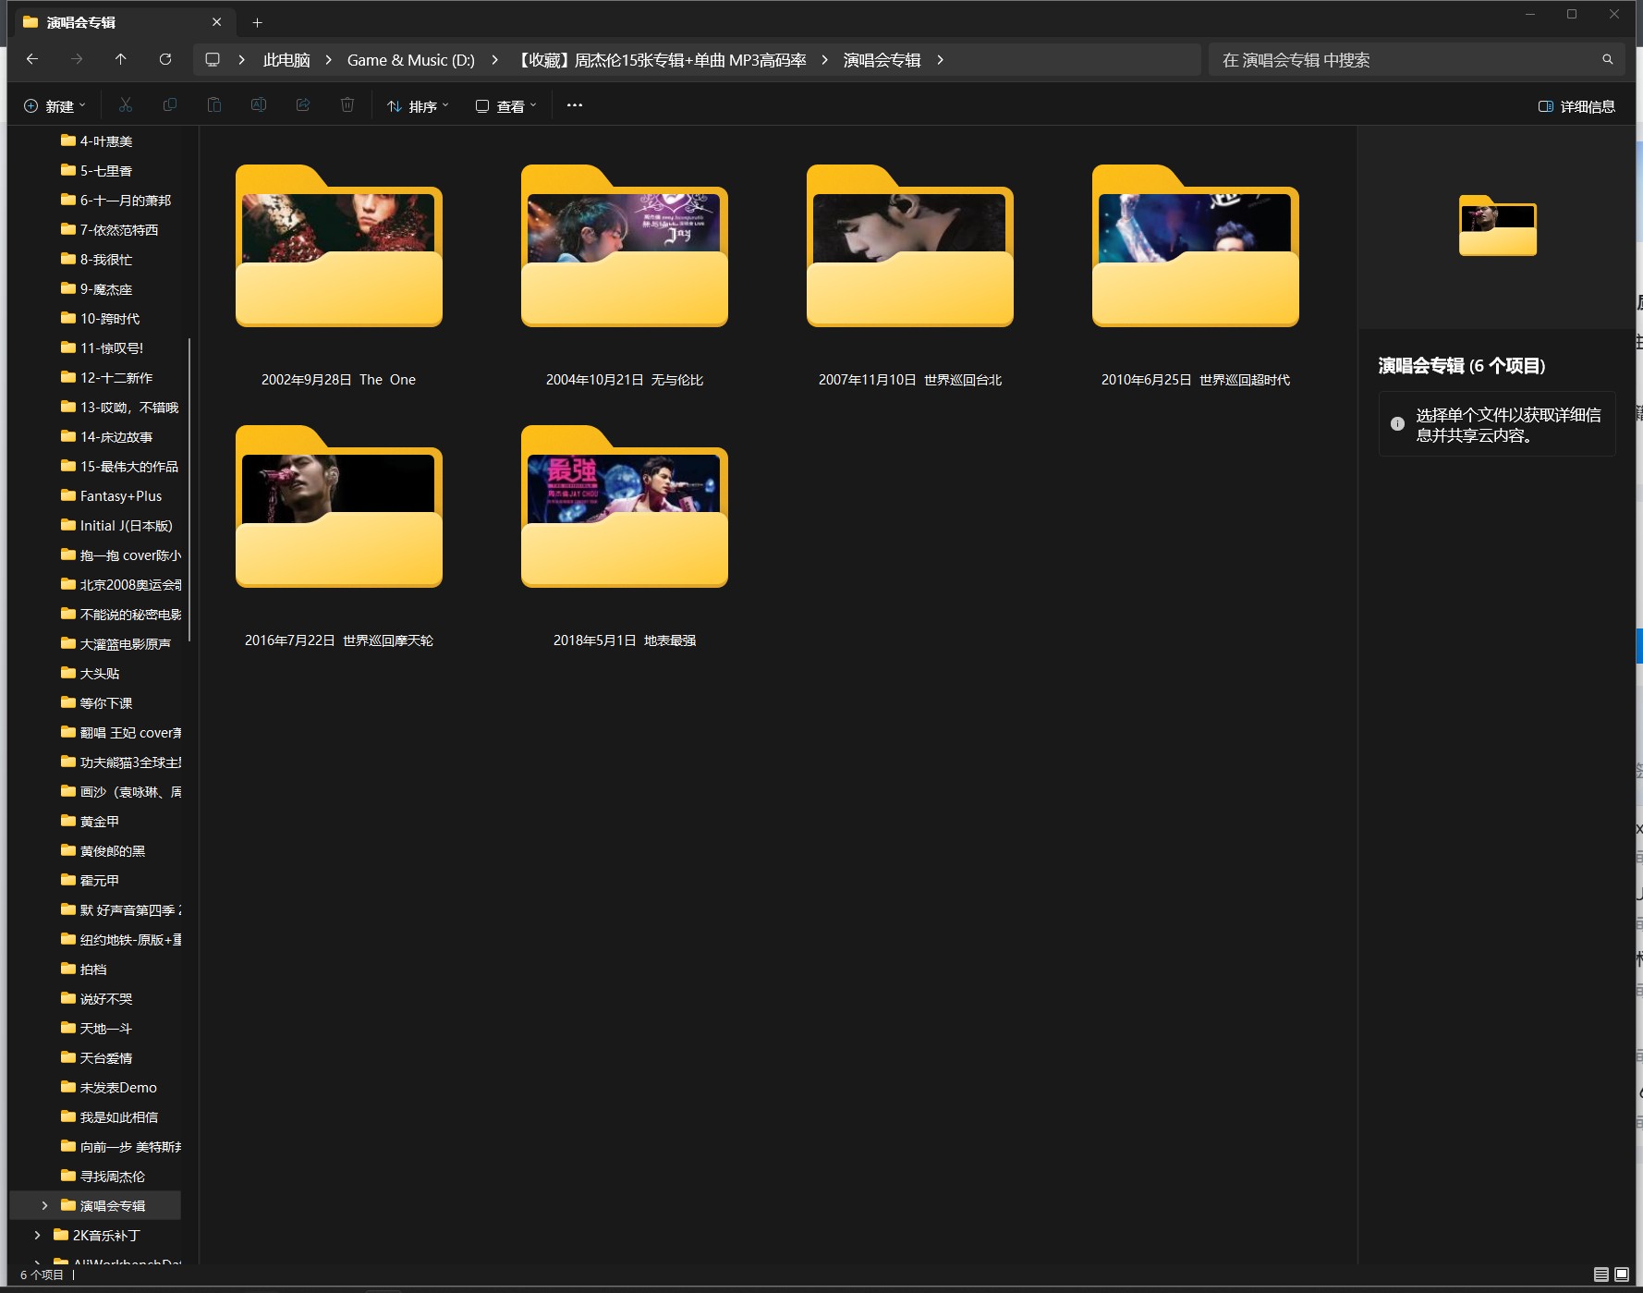Select 寻找周杰伦 in the navigation tree
Viewport: 1643px width, 1293px height.
[103, 1176]
